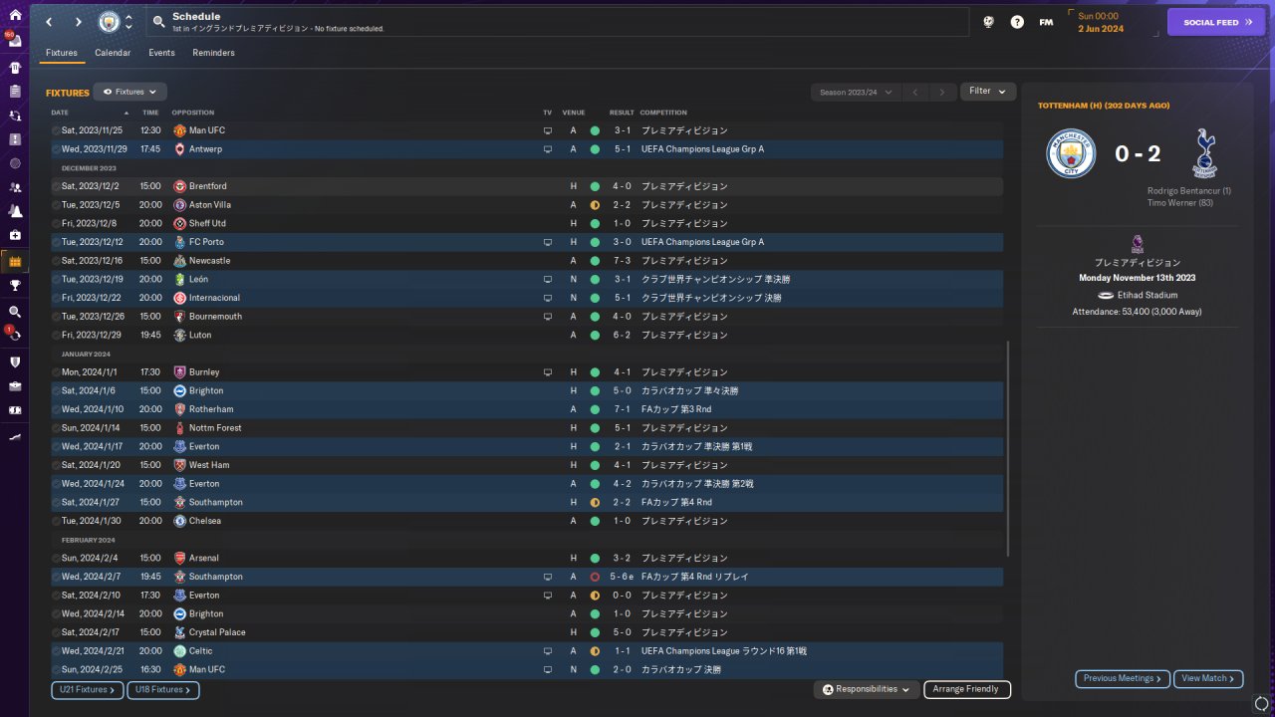Open the Season 2023/24 dropdown
Screen dimensions: 1275x717
(x=855, y=93)
